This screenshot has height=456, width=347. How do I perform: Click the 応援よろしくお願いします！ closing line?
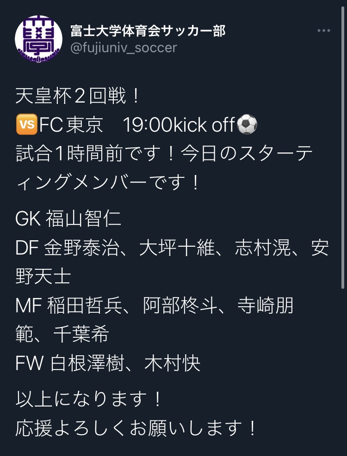click(136, 428)
